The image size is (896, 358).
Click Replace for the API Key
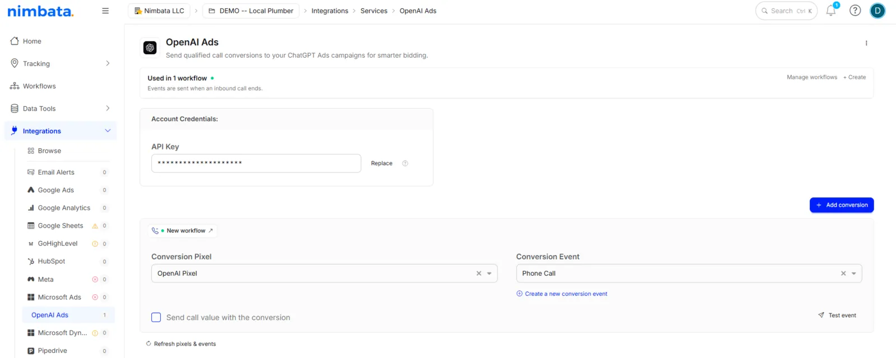(381, 163)
